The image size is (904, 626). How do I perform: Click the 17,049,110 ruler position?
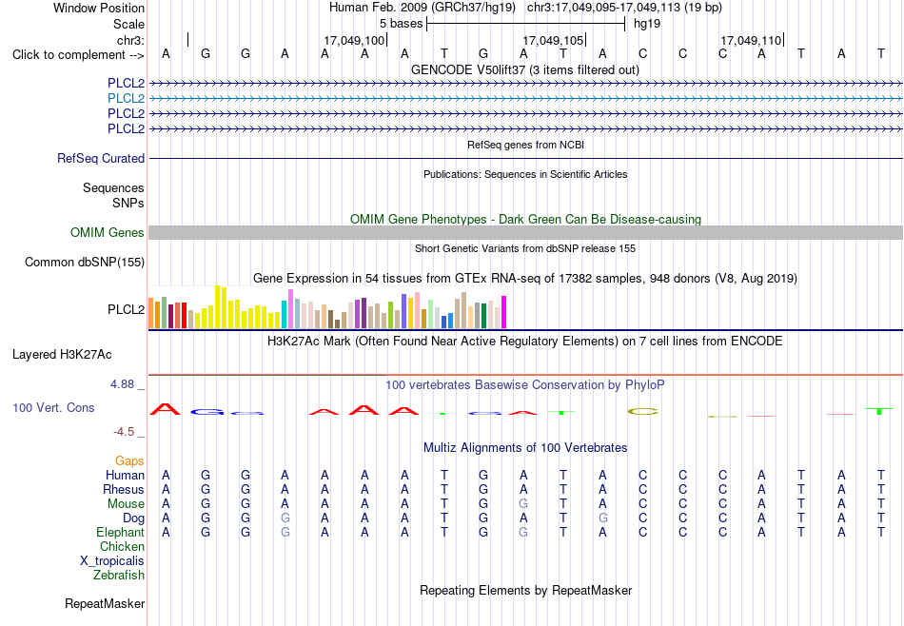[x=751, y=40]
